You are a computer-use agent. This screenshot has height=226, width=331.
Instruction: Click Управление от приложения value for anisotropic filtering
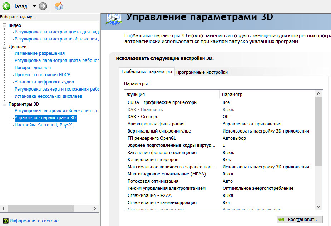coord(252,124)
